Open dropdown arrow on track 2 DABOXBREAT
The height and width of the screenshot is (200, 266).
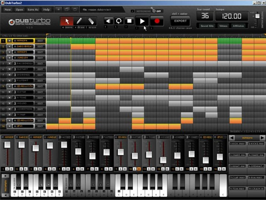(9, 46)
